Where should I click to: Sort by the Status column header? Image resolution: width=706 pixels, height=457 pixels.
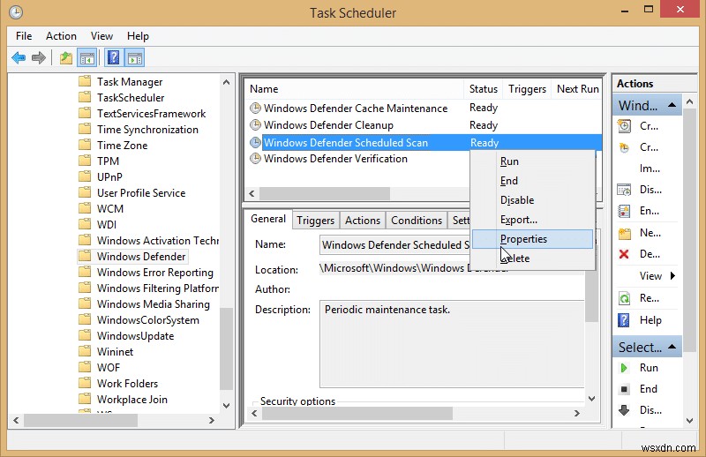coord(483,89)
